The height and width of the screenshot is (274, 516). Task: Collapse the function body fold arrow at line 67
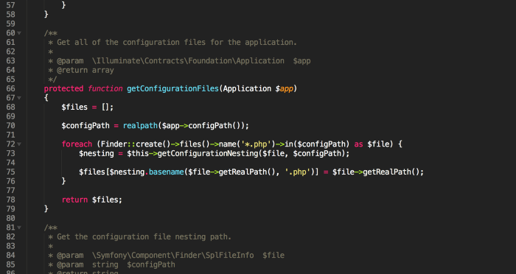click(19, 98)
